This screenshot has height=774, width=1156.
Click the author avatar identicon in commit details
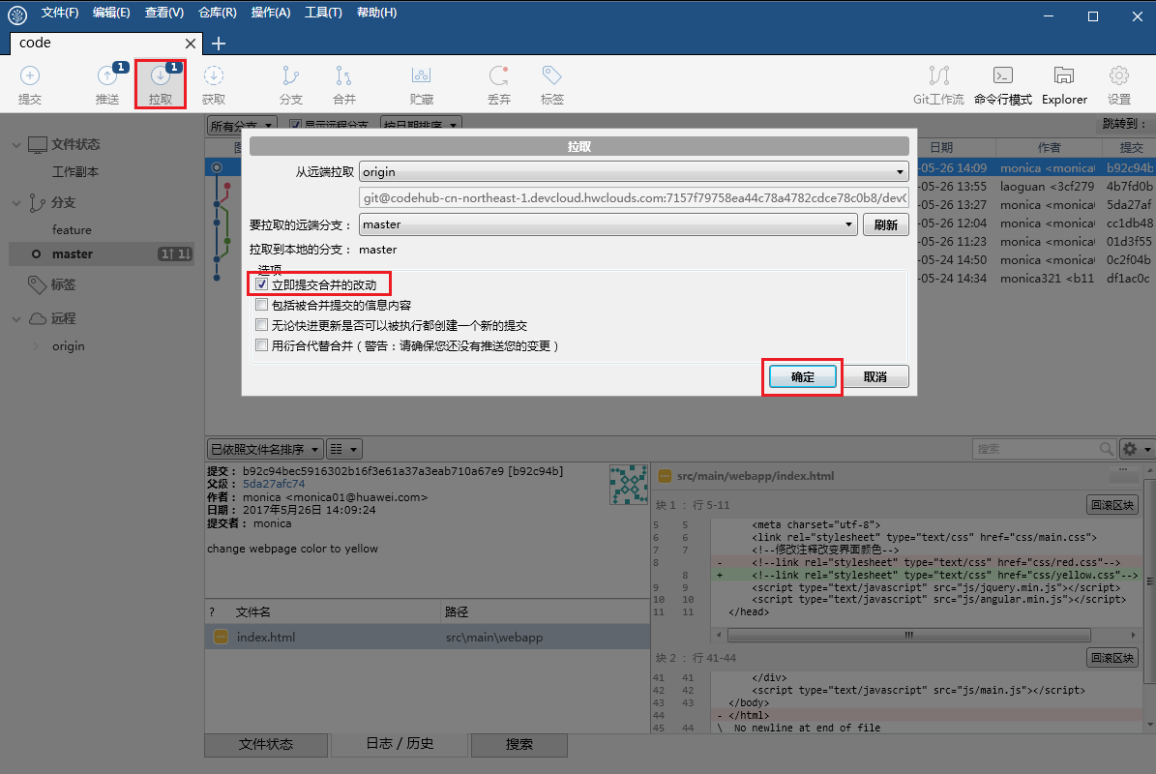(x=629, y=485)
